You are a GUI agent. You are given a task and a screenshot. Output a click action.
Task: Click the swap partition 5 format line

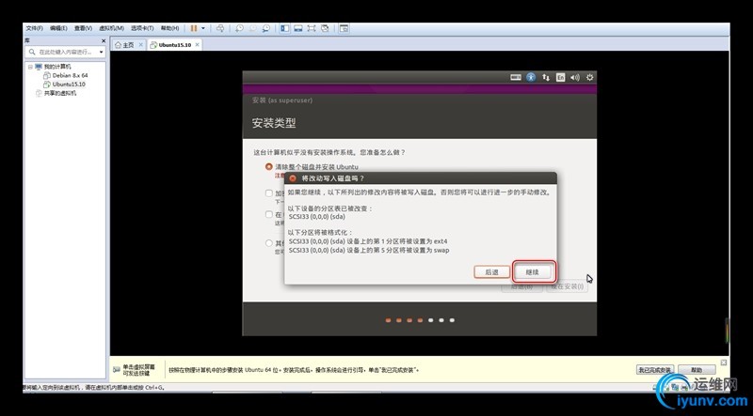click(x=369, y=250)
